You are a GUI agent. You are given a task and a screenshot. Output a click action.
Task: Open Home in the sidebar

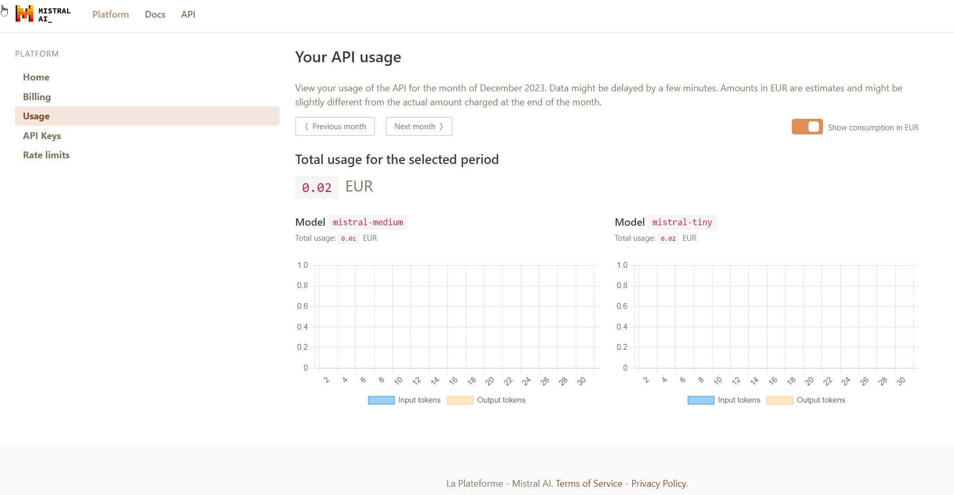pyautogui.click(x=36, y=77)
